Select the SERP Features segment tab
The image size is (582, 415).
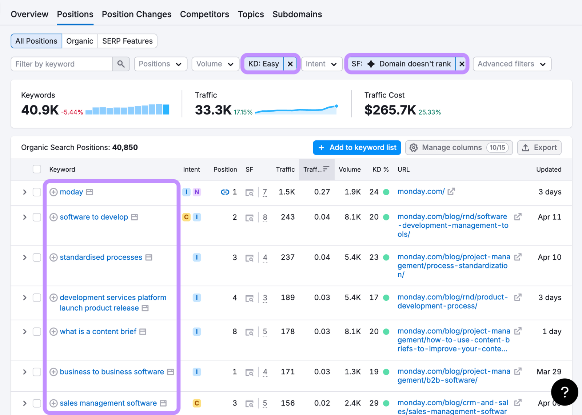[x=127, y=41]
